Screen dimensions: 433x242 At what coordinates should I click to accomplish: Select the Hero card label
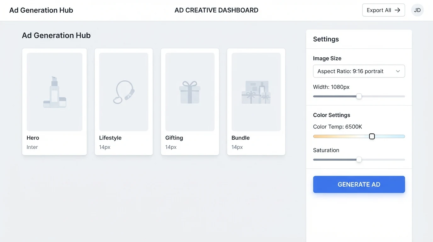tap(33, 138)
